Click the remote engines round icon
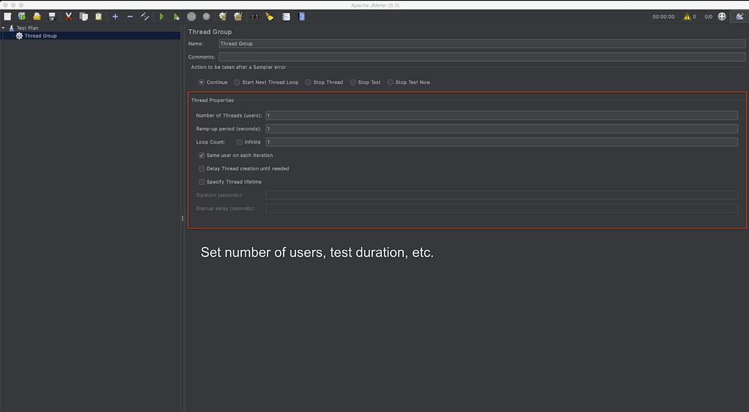This screenshot has height=412, width=749. (x=722, y=17)
